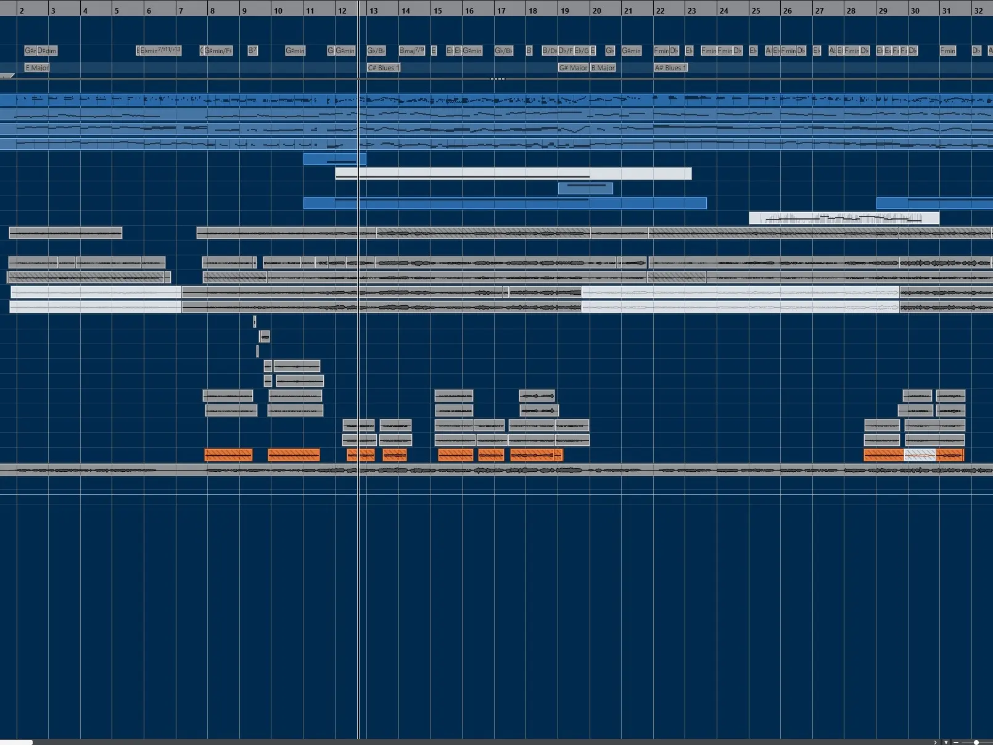Click bar 20 on the timeline ruler
Screen dimensions: 993x745
[x=597, y=10]
